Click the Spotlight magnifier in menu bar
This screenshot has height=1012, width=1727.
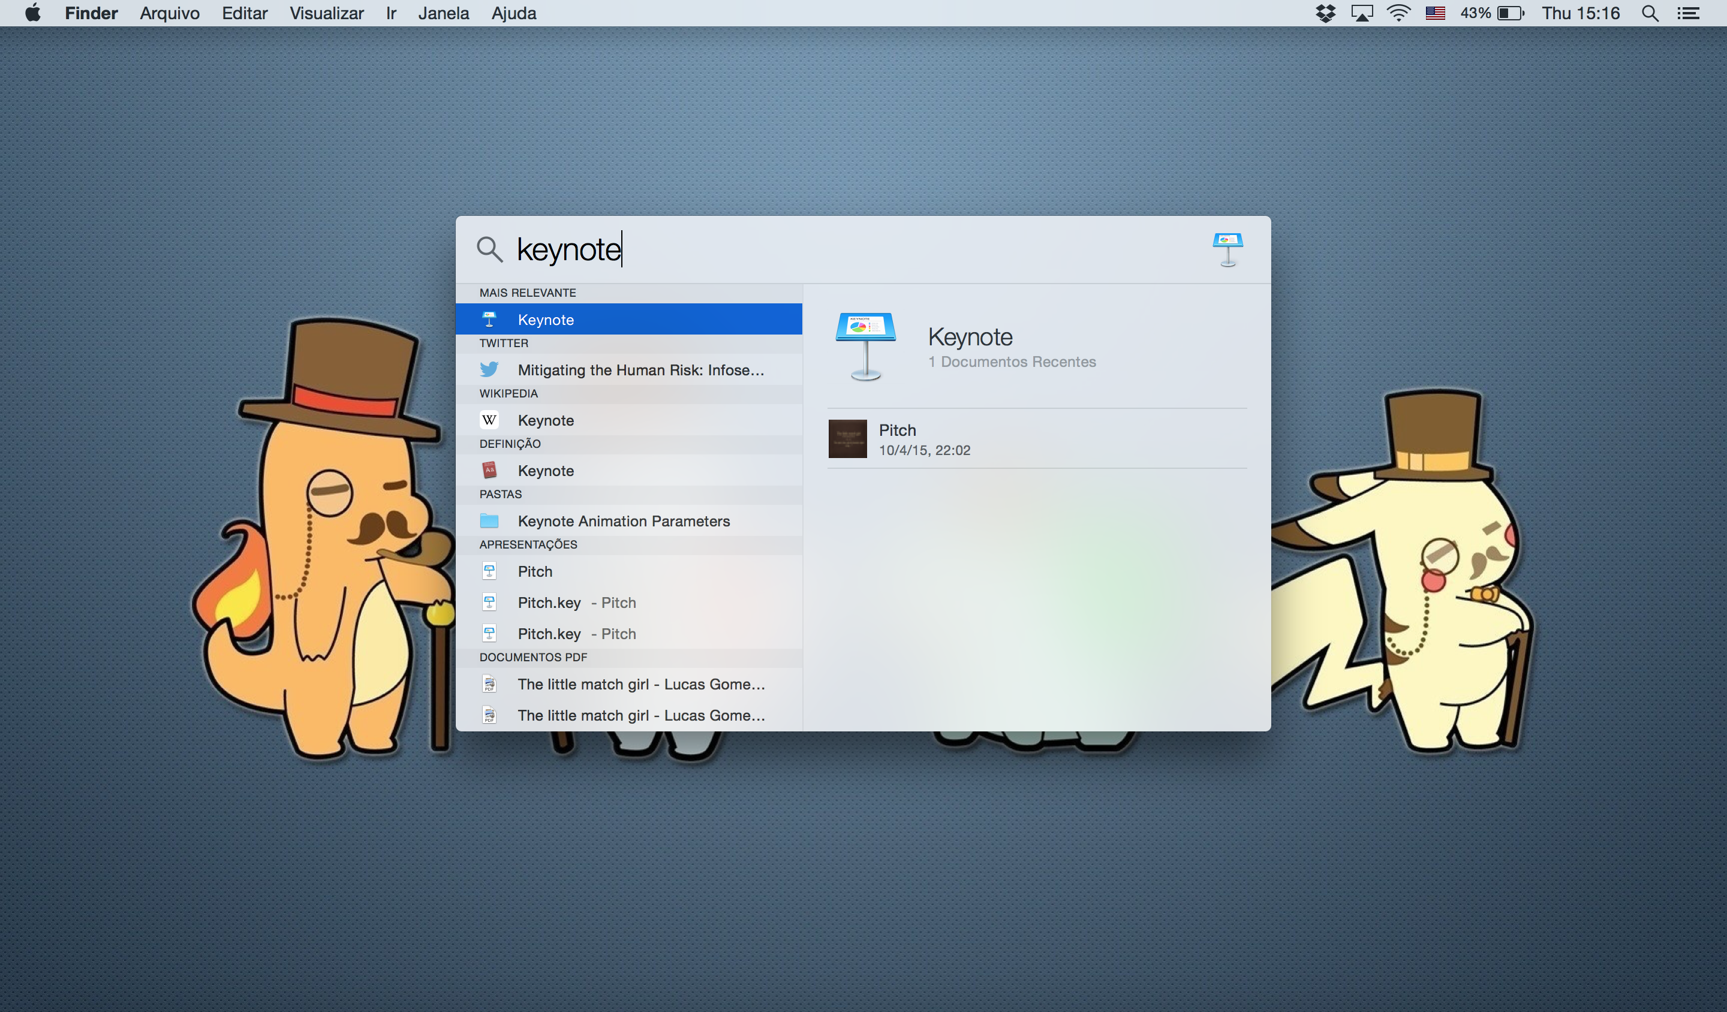[x=1651, y=13]
